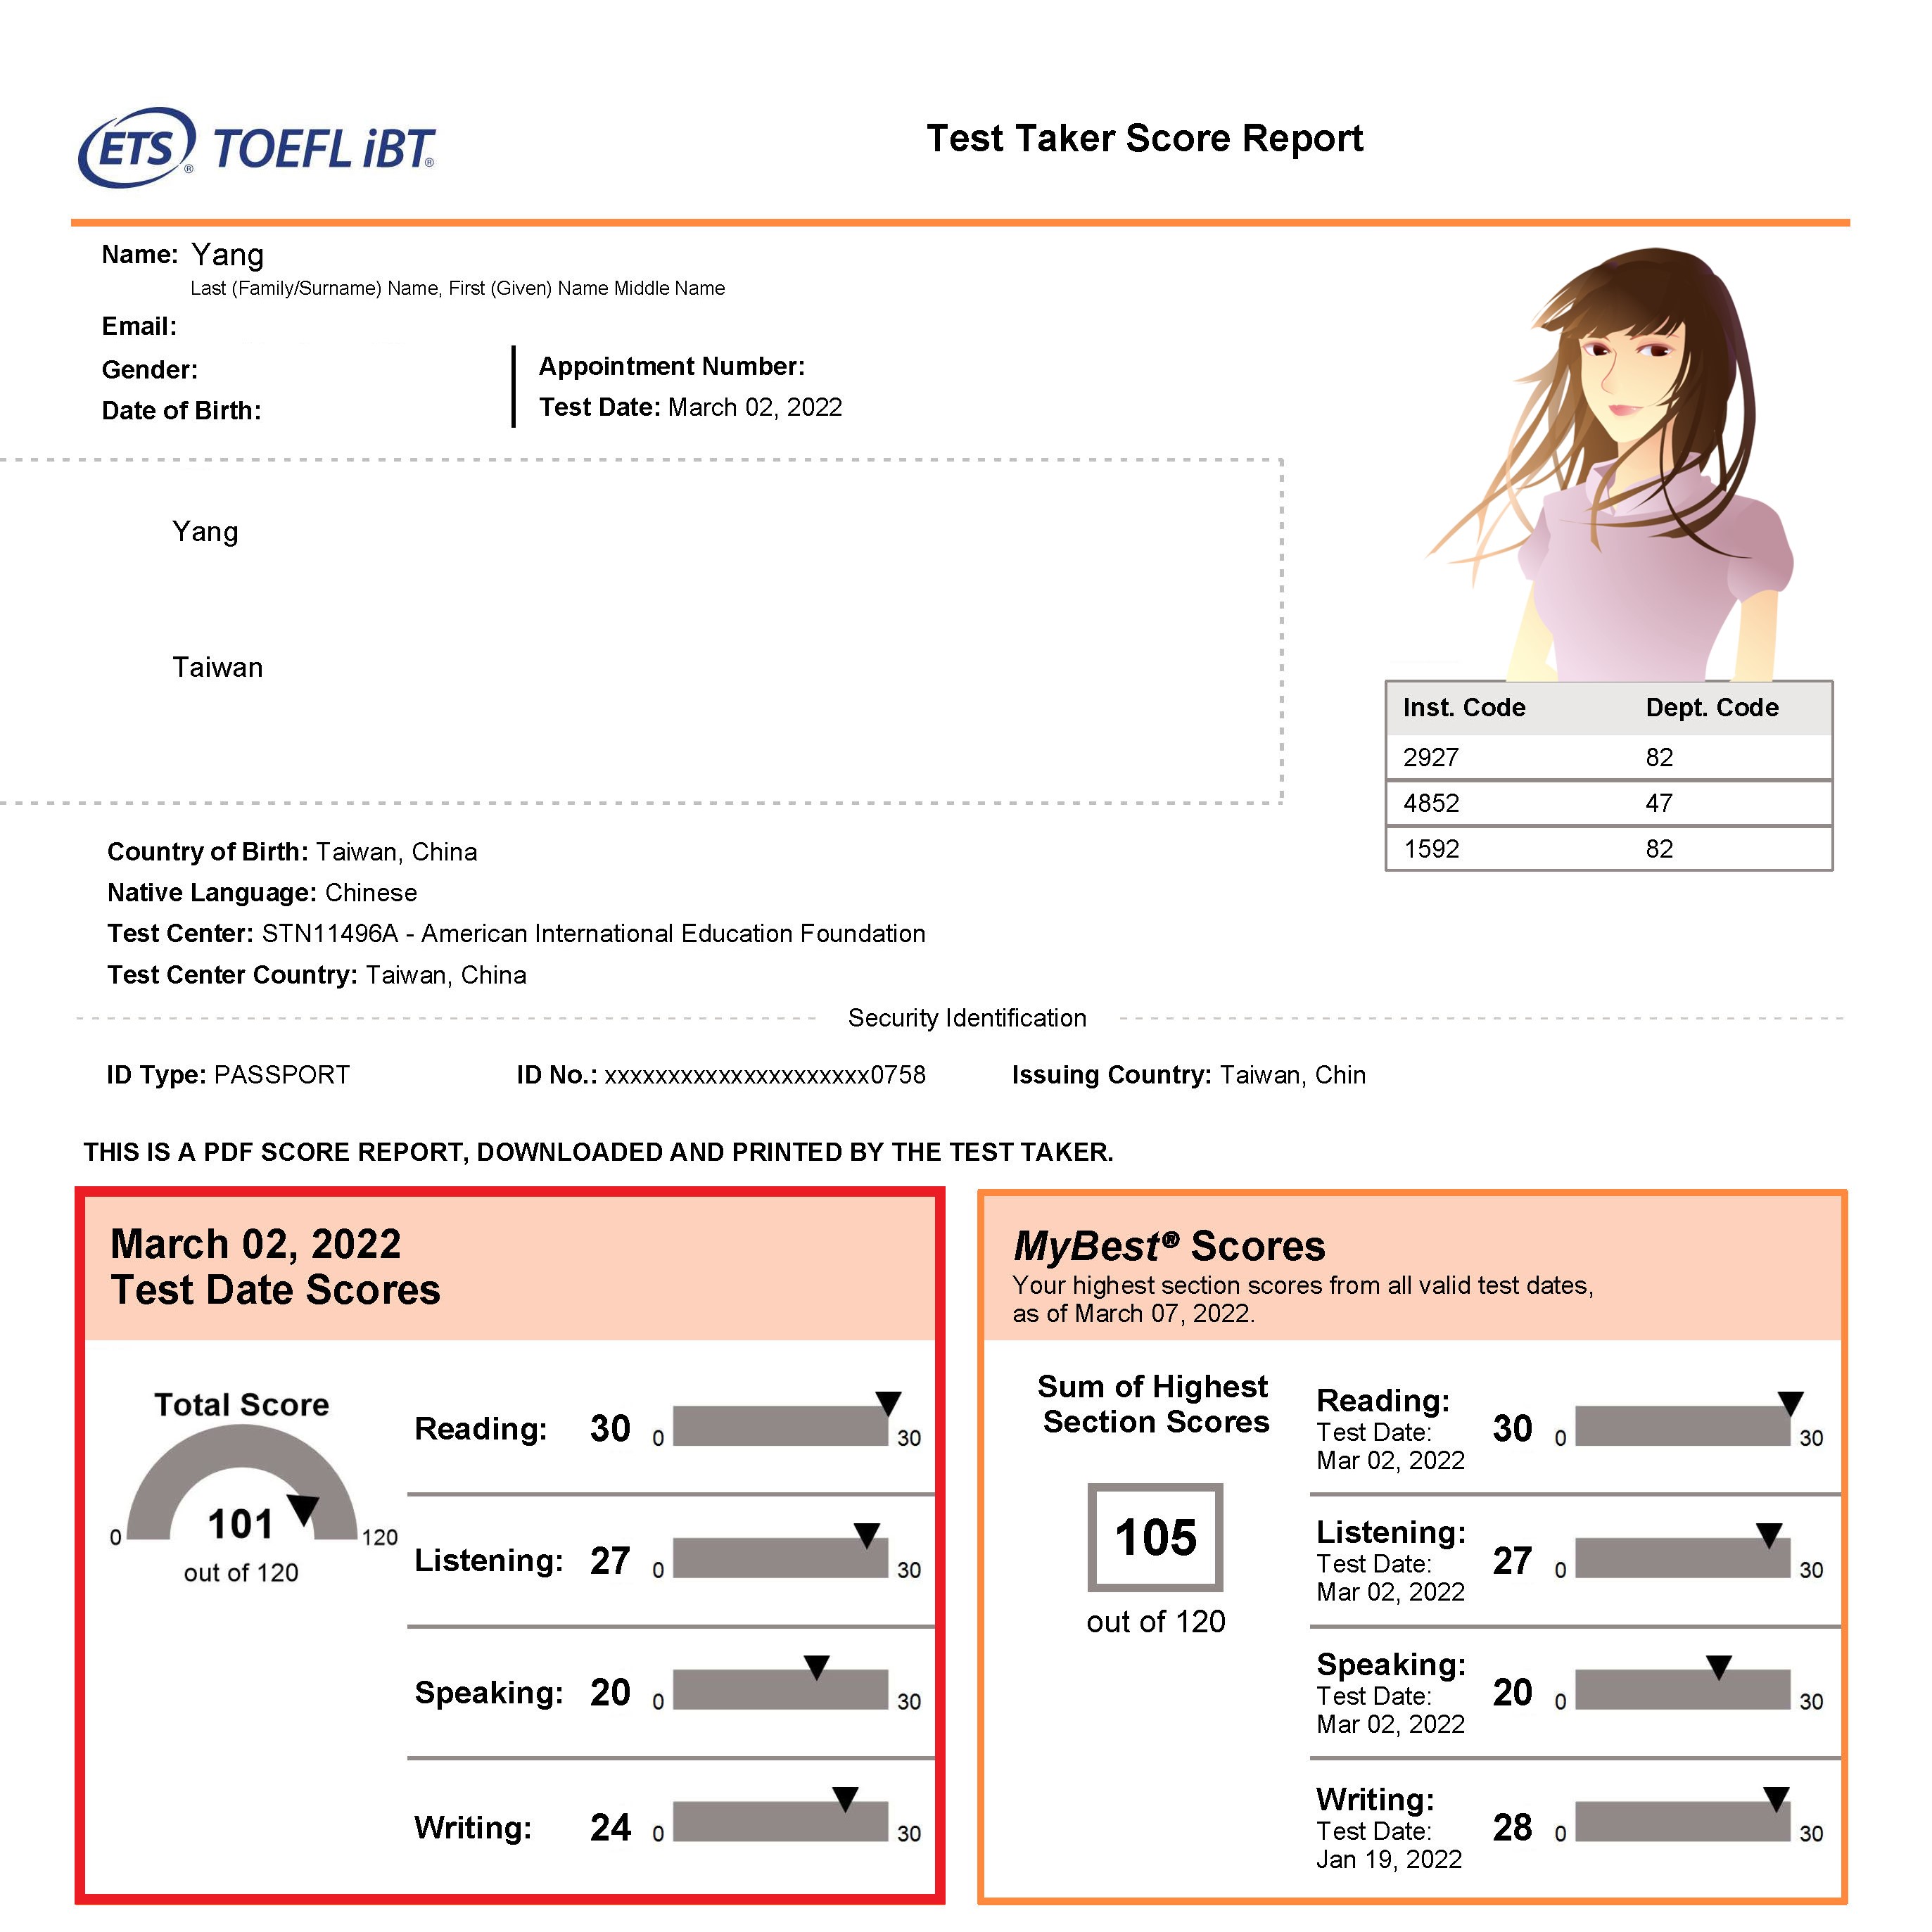Click the 'Test Date: March 02, 2022' line
The height and width of the screenshot is (1932, 1932).
click(x=690, y=407)
